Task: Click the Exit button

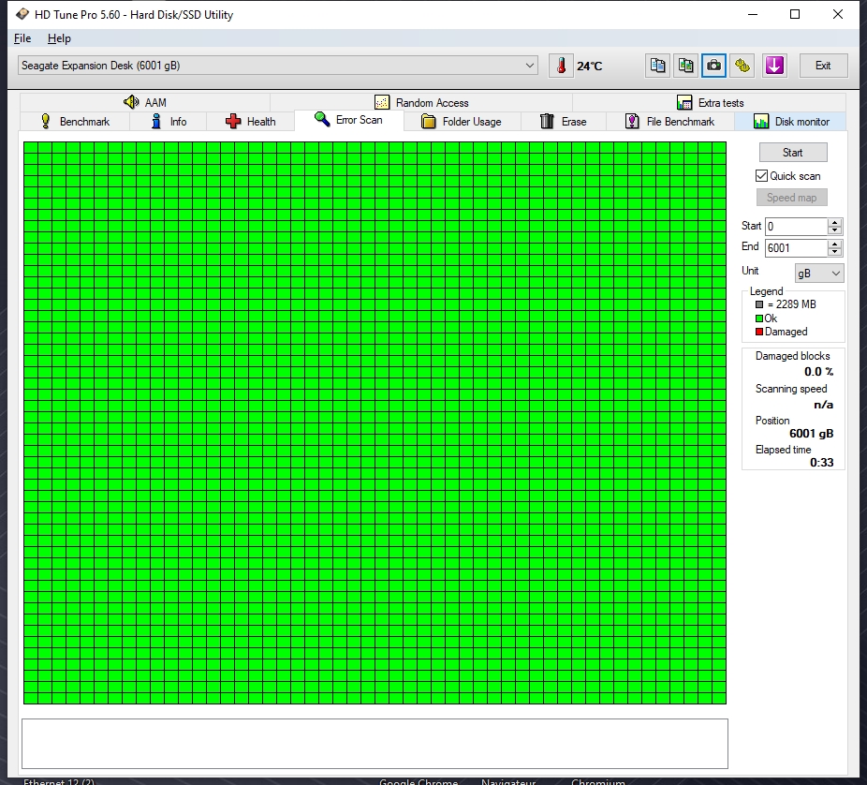Action: click(823, 66)
